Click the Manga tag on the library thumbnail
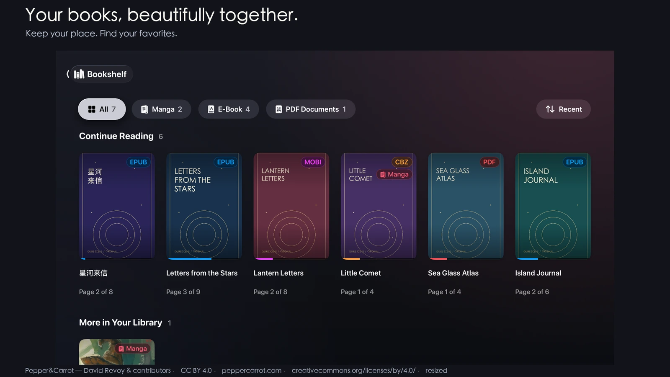This screenshot has height=377, width=670. click(133, 349)
